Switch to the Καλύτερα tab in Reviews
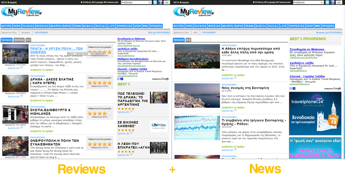Screen dimensions: 345x177 coord(19,40)
